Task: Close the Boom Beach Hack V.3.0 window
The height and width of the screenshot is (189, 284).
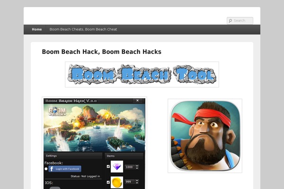Action: (137, 101)
